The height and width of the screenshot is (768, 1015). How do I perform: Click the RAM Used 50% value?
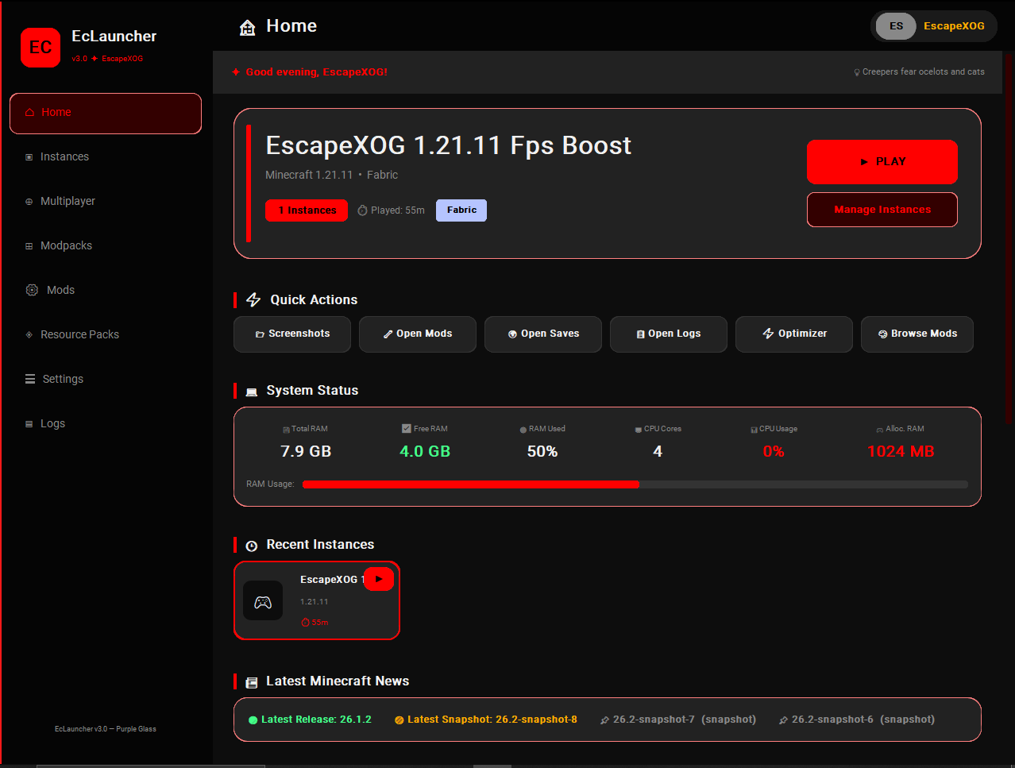[542, 451]
